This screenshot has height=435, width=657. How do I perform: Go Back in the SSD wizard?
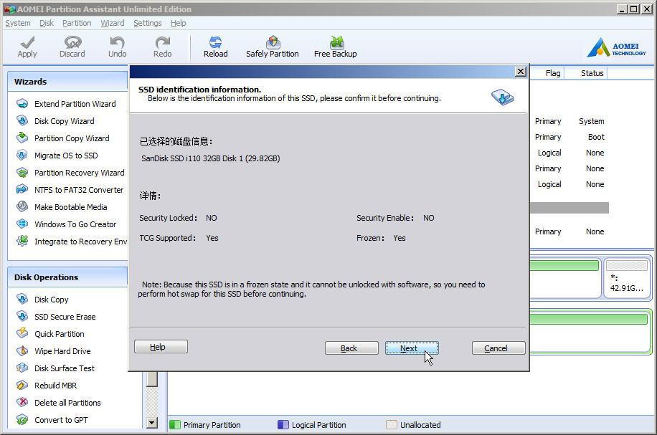[351, 348]
